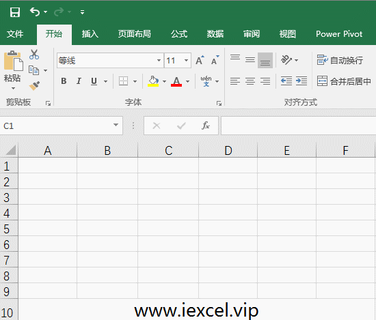Click the fx Insert Function icon
The image size is (376, 320).
click(x=206, y=126)
